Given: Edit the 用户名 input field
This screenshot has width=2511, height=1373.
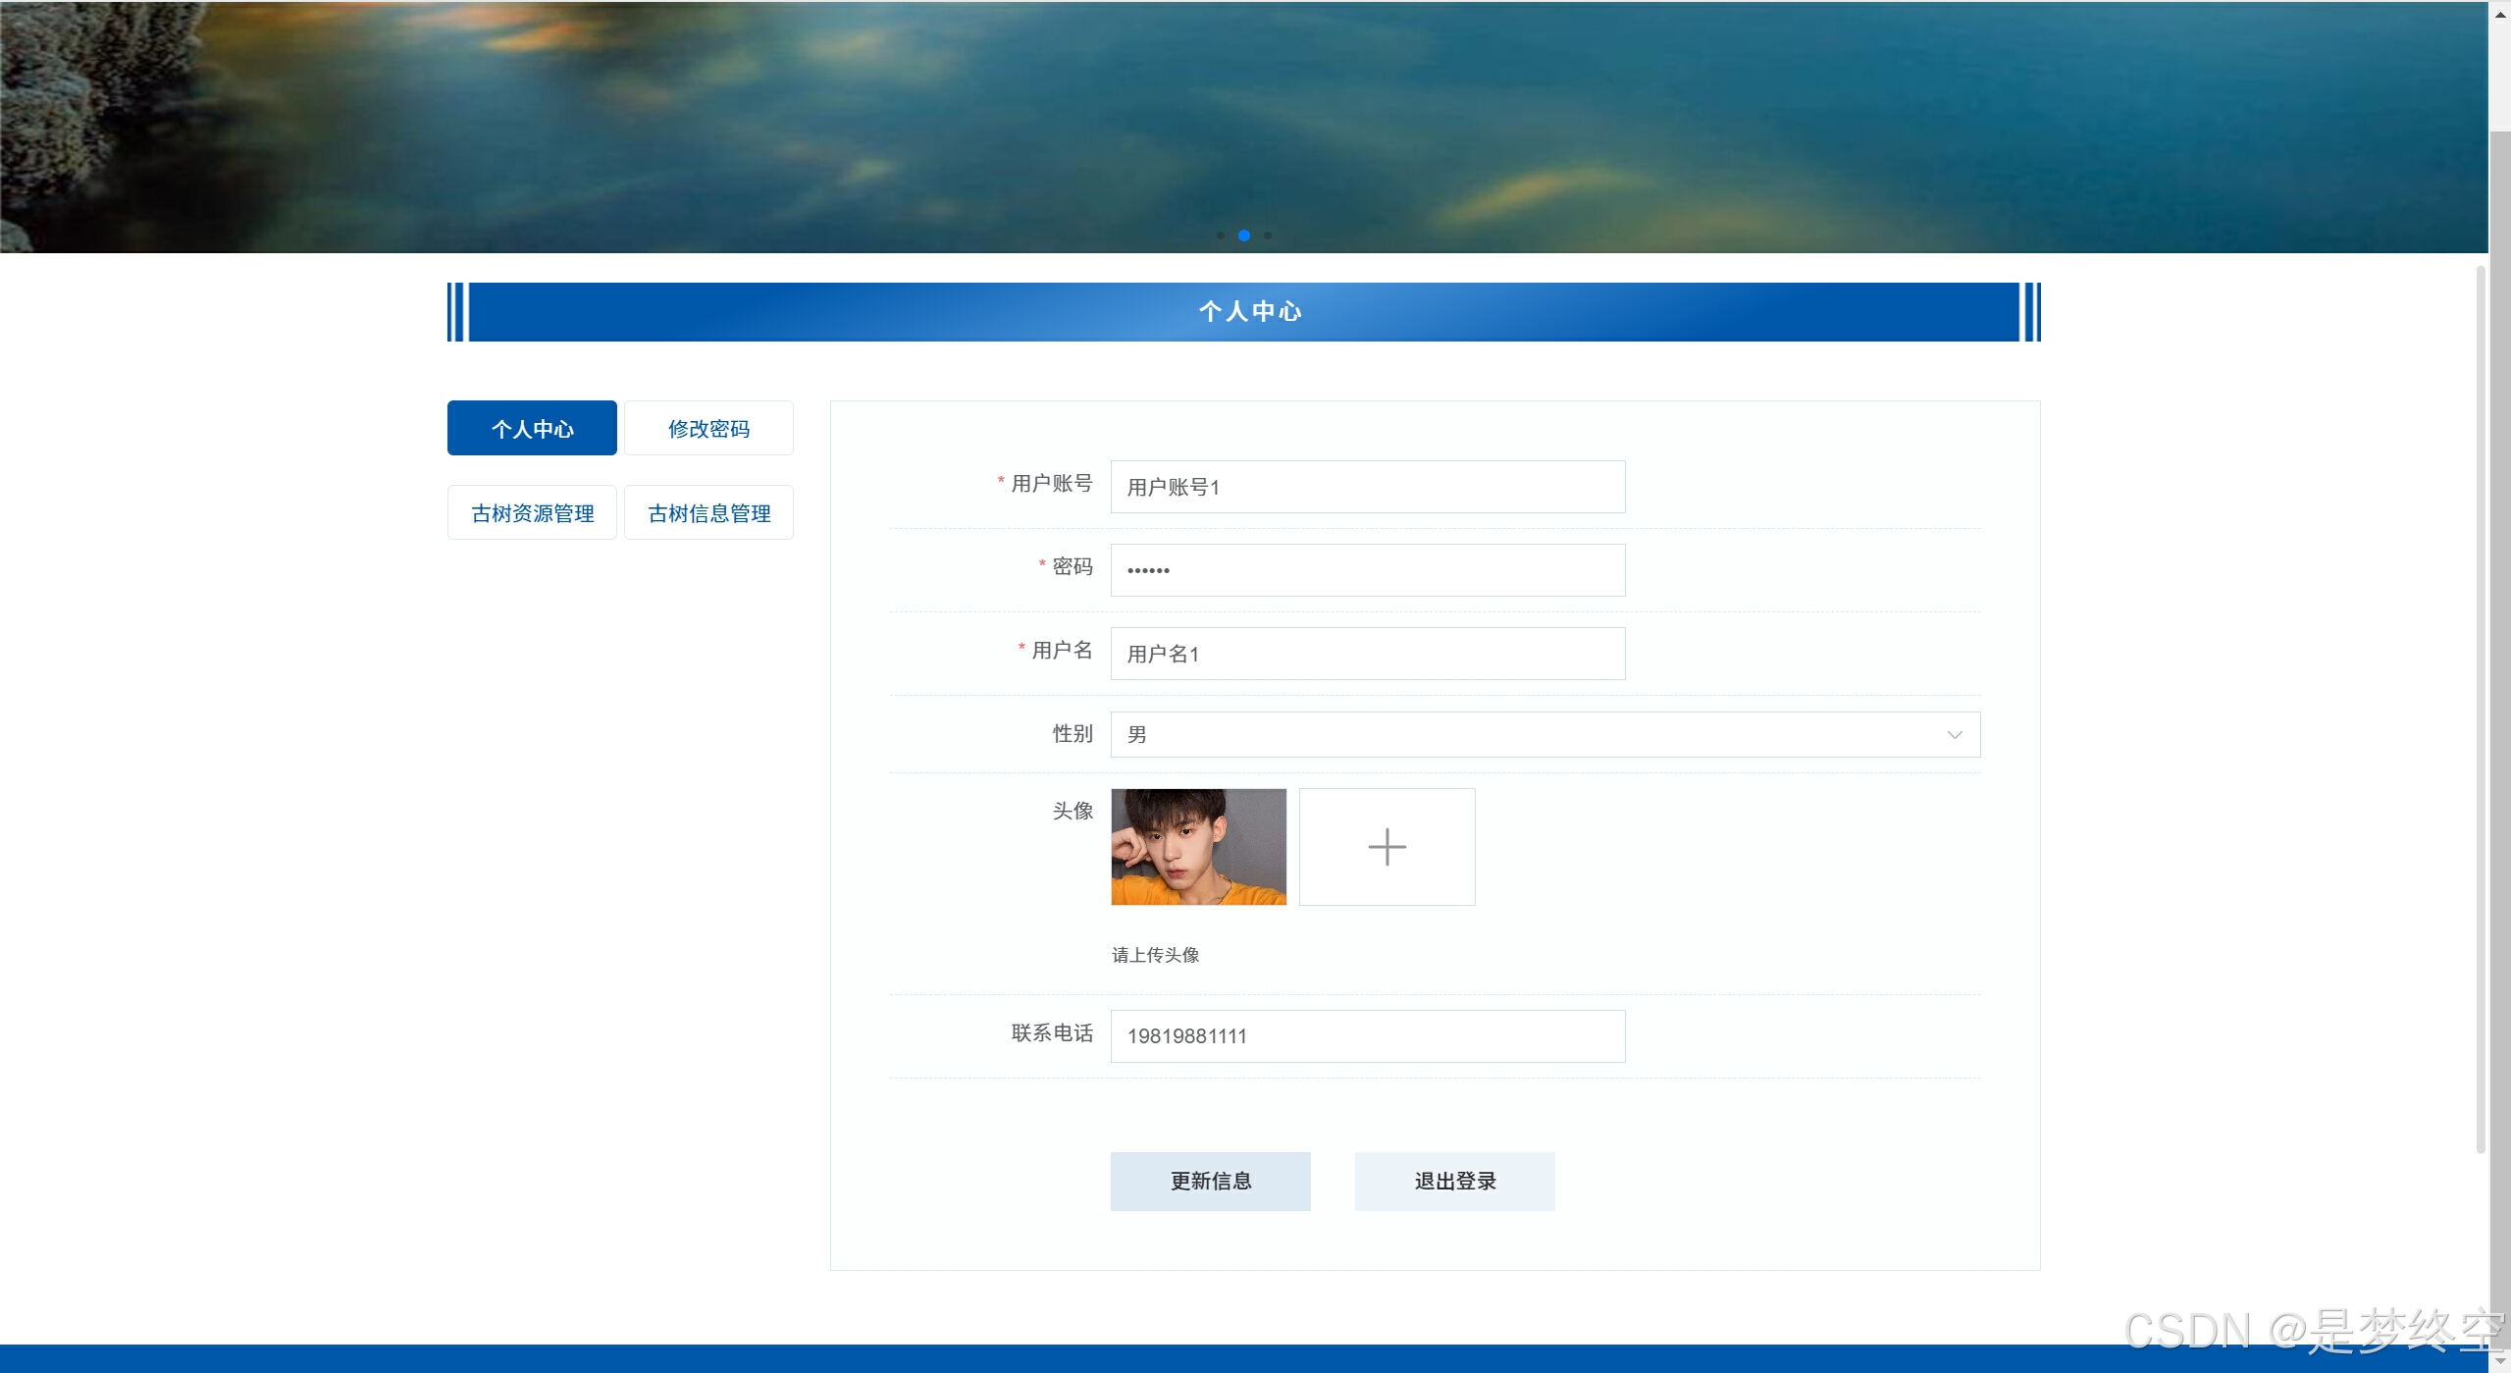Looking at the screenshot, I should (1367, 654).
